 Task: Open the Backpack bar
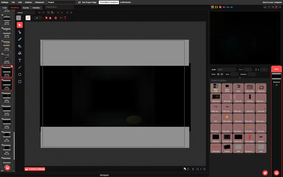[104, 175]
